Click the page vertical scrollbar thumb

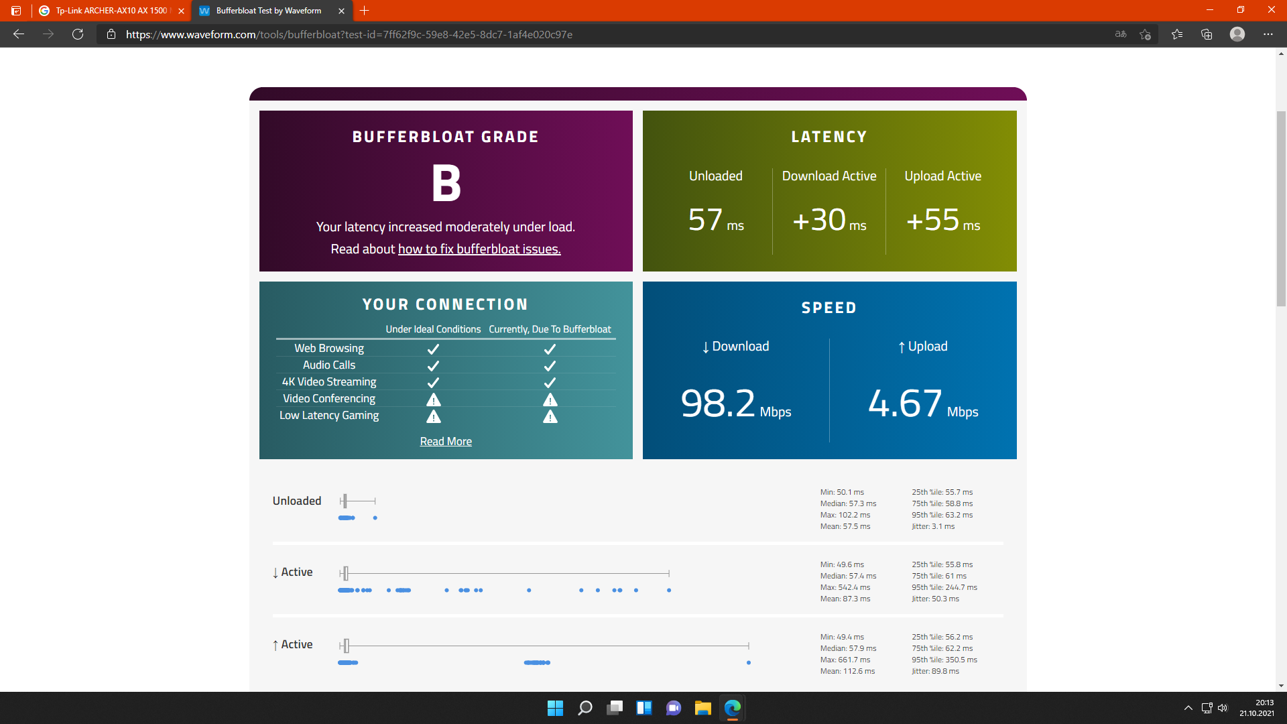(1281, 208)
